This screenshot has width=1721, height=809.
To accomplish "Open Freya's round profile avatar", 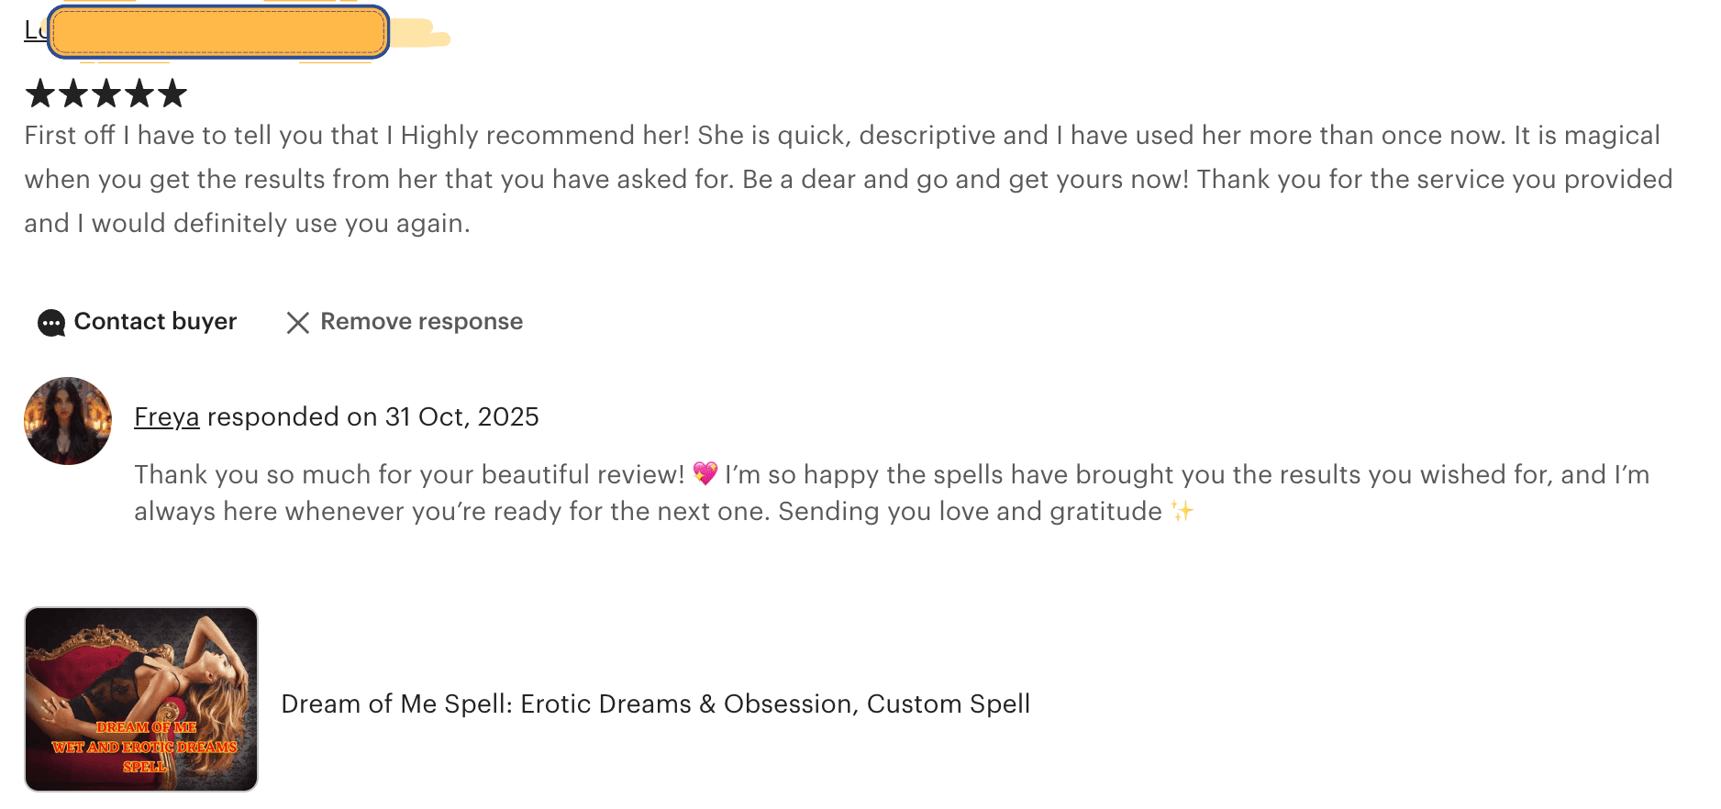I will tap(68, 421).
